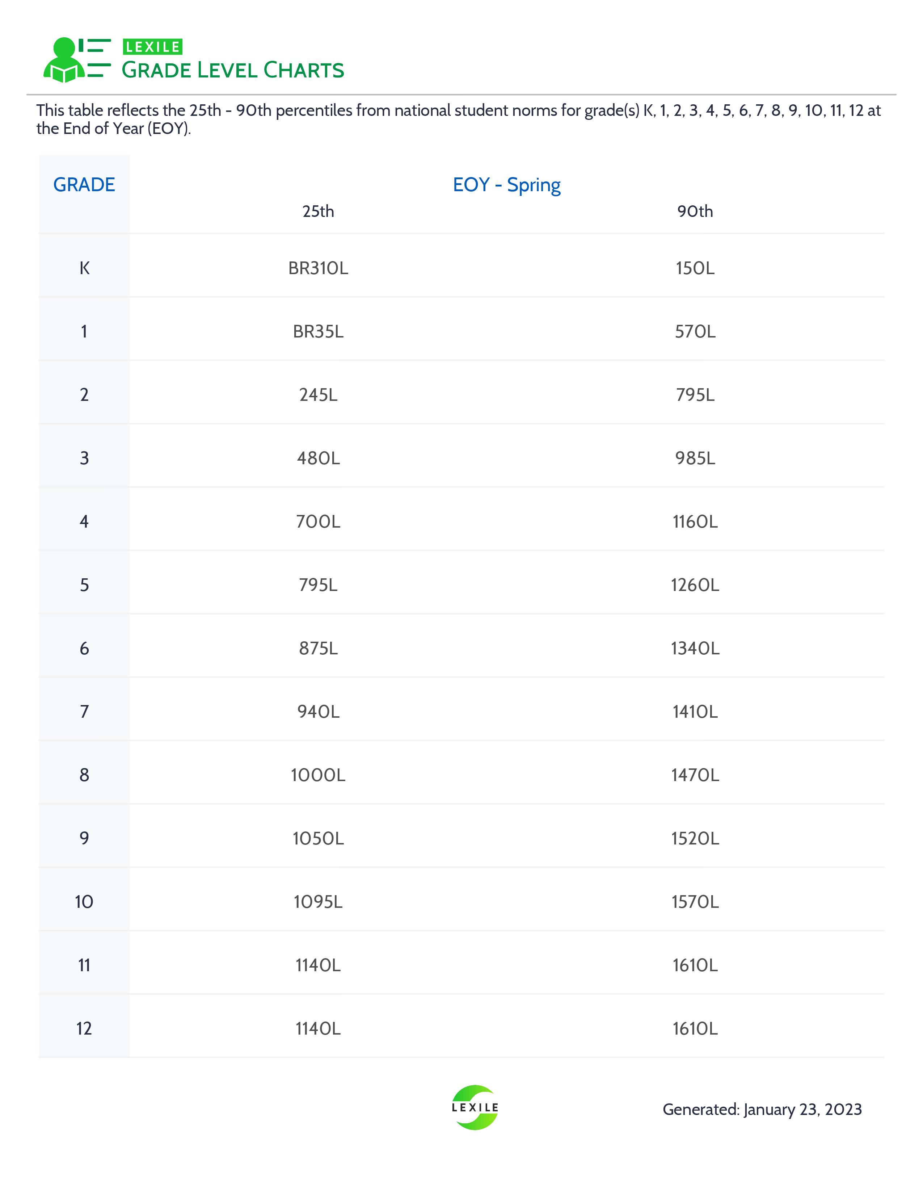Click the 1340L value for grade 6
Image resolution: width=923 pixels, height=1195 pixels.
pyautogui.click(x=695, y=649)
